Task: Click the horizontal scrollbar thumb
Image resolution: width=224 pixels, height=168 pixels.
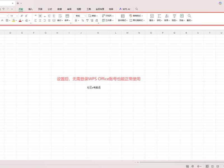Action: 182,162
